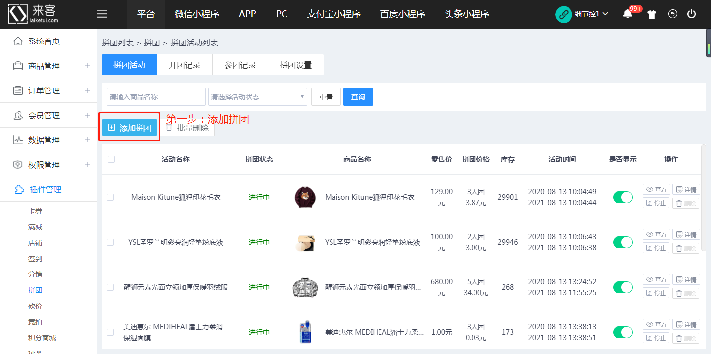Viewport: 711px width, 354px height.
Task: Click the clipboard icon beside 订单管理
Action: point(18,90)
